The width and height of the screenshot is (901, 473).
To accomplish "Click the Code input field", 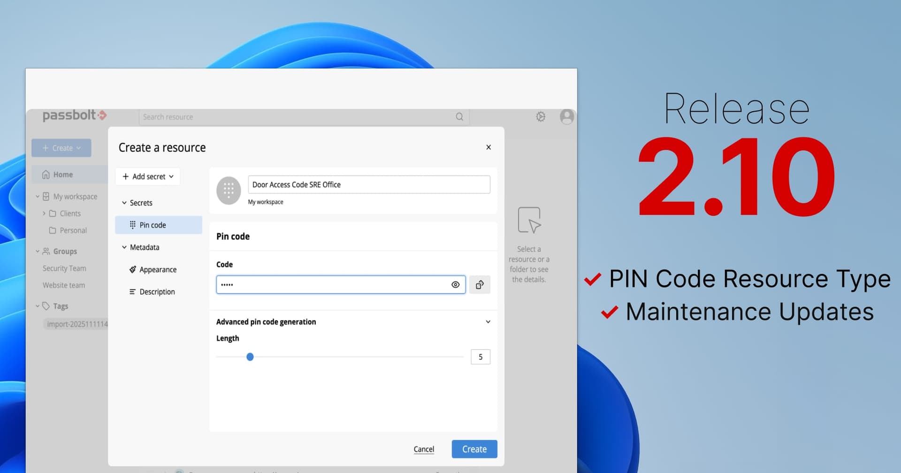I will [x=341, y=285].
